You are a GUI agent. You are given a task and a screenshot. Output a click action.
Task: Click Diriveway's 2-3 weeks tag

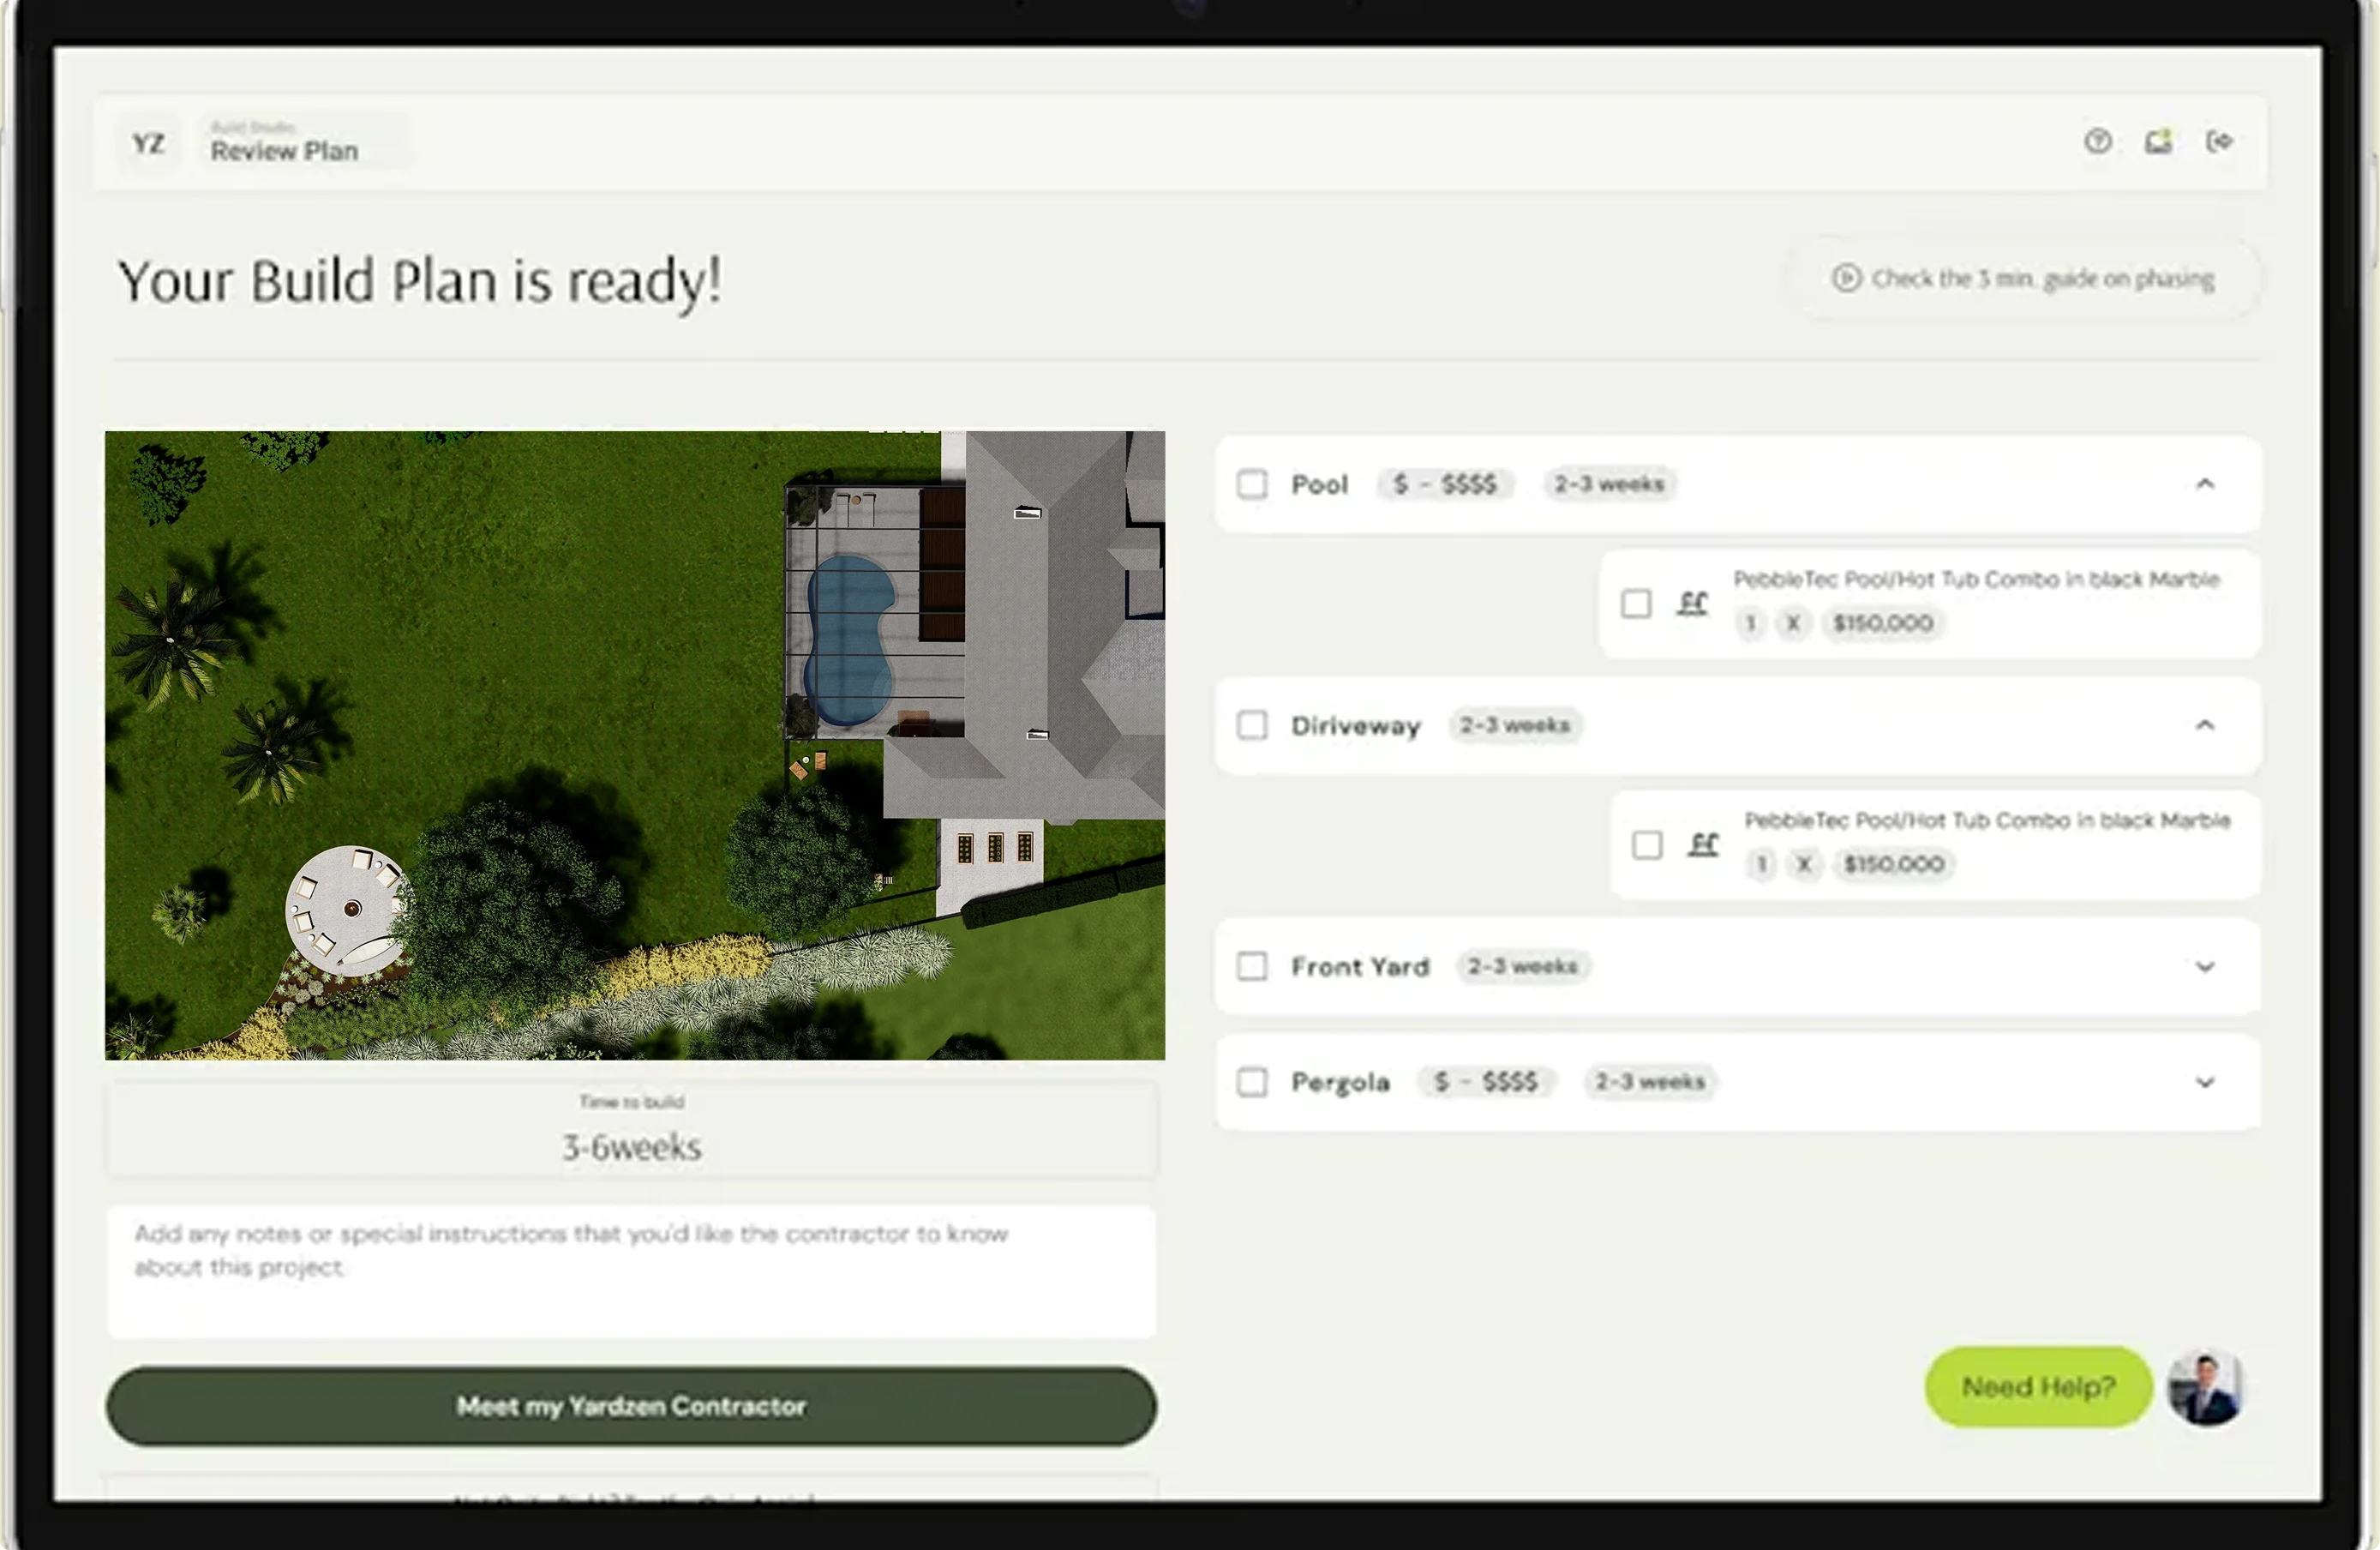pyautogui.click(x=1514, y=725)
